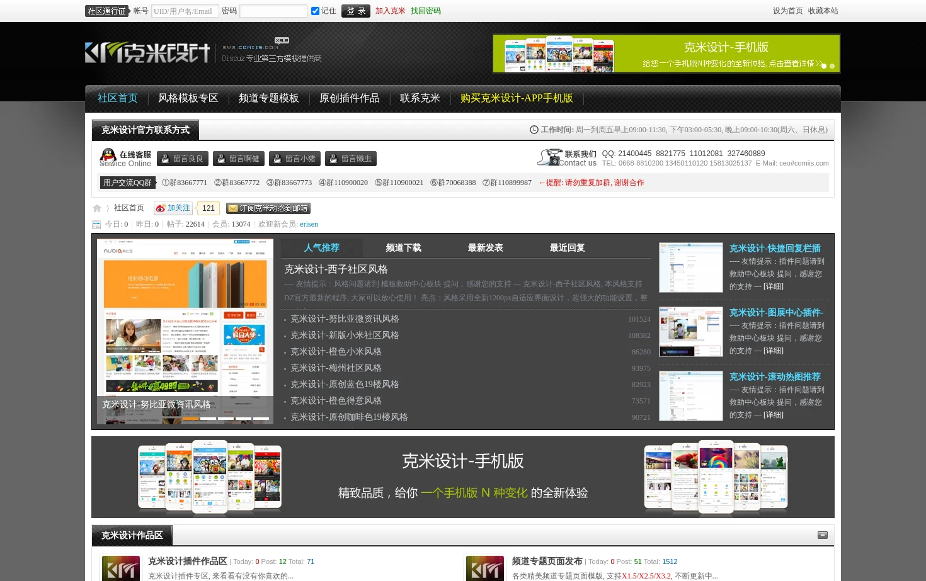Open 克米设计-橙色得意风格 list item
926x581 pixels.
(336, 401)
